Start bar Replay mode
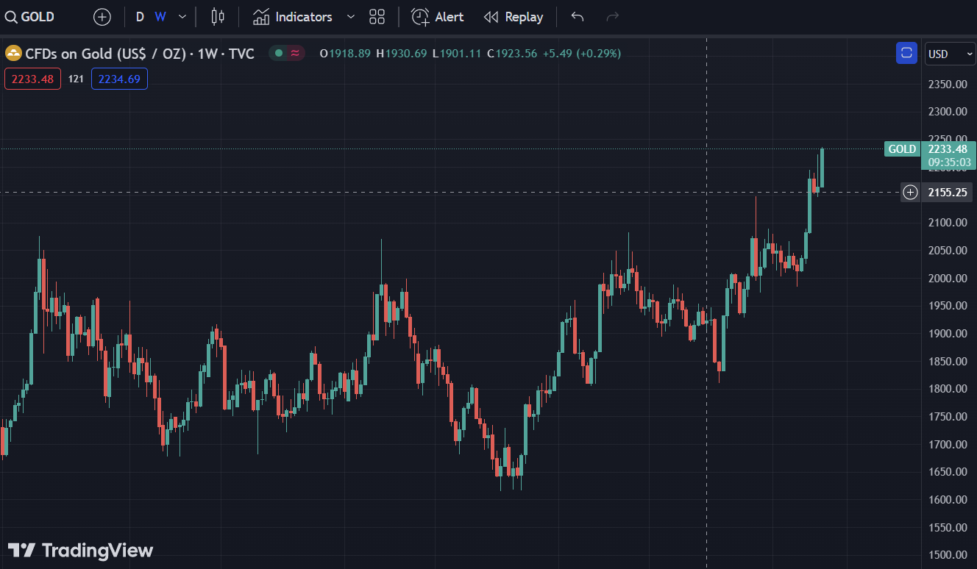977x569 pixels. click(514, 17)
